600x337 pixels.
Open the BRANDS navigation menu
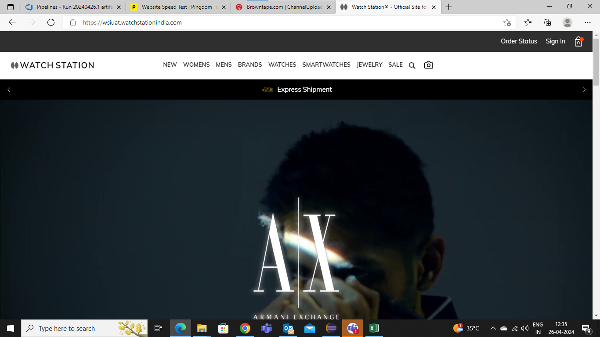tap(250, 65)
